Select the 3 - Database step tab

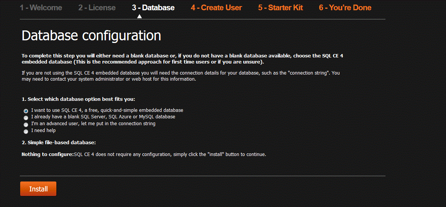click(x=153, y=7)
